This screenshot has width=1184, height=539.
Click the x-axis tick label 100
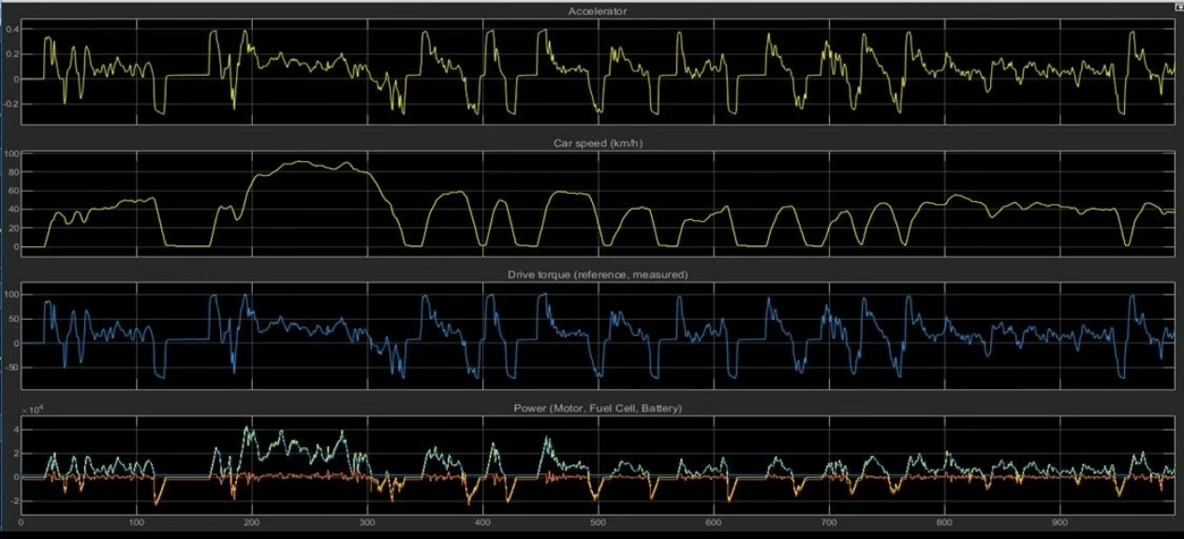coord(136,522)
